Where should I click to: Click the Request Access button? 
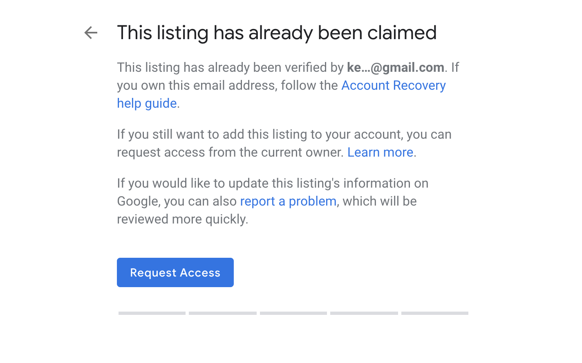[x=175, y=272]
